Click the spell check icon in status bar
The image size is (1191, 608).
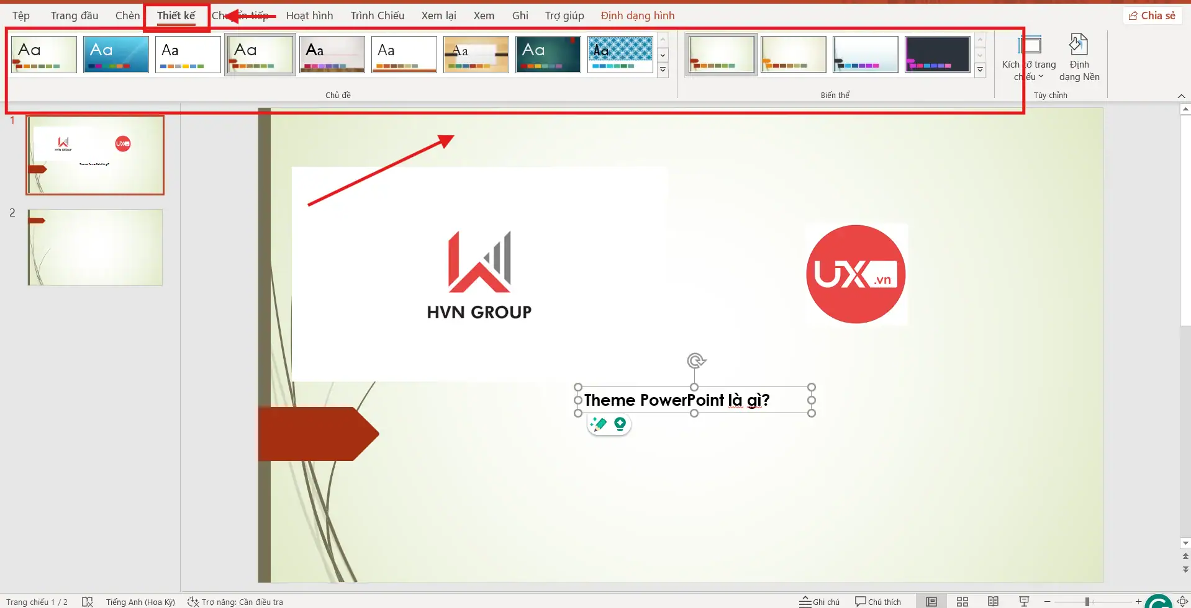point(88,602)
